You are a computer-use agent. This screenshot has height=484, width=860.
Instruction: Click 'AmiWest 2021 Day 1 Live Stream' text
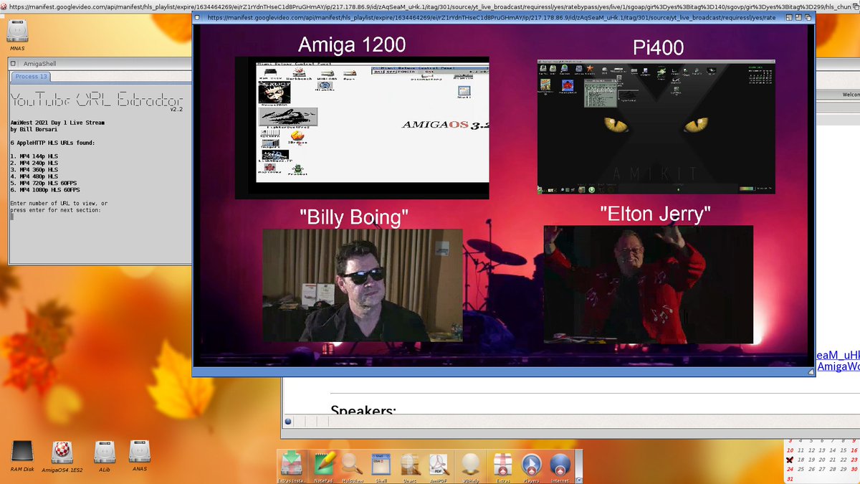[57, 123]
